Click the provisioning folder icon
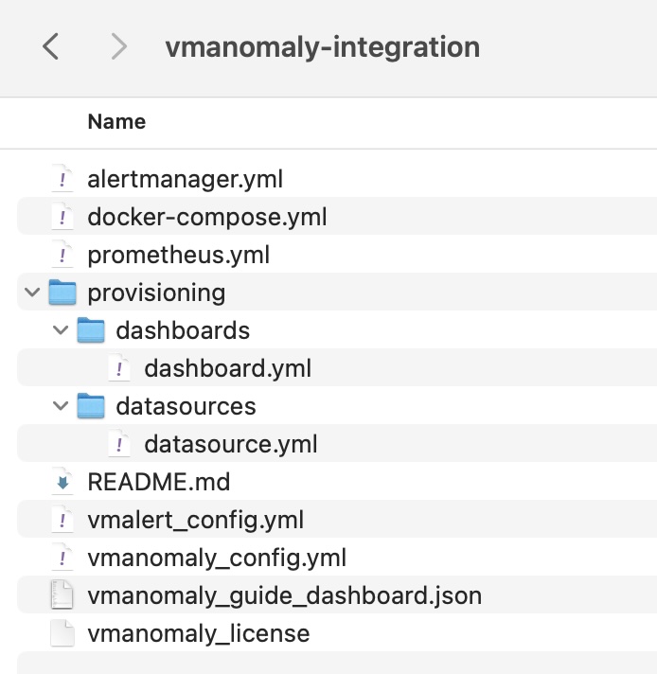The height and width of the screenshot is (674, 657). (x=62, y=293)
